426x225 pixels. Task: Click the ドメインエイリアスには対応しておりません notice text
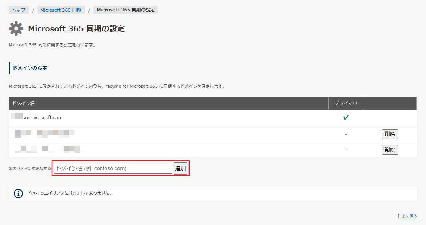tap(70, 194)
